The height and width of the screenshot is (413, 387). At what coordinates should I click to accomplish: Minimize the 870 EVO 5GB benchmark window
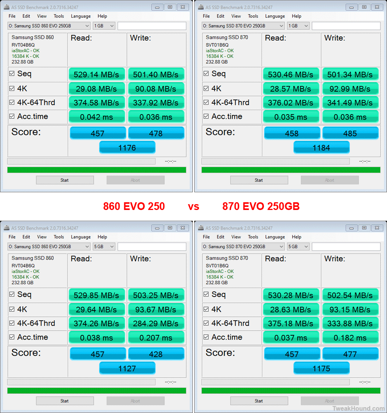click(351, 228)
